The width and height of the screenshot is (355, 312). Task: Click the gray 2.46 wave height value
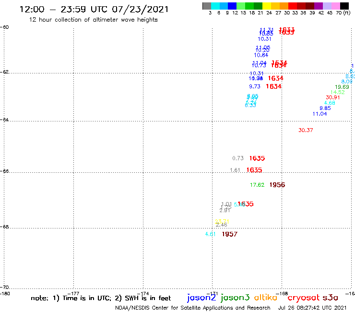(x=222, y=225)
